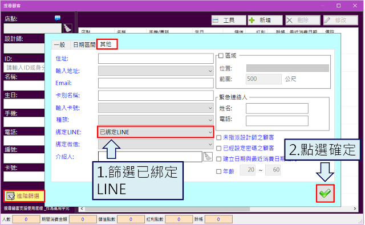Click the 儲值點數 value field

[131, 219]
